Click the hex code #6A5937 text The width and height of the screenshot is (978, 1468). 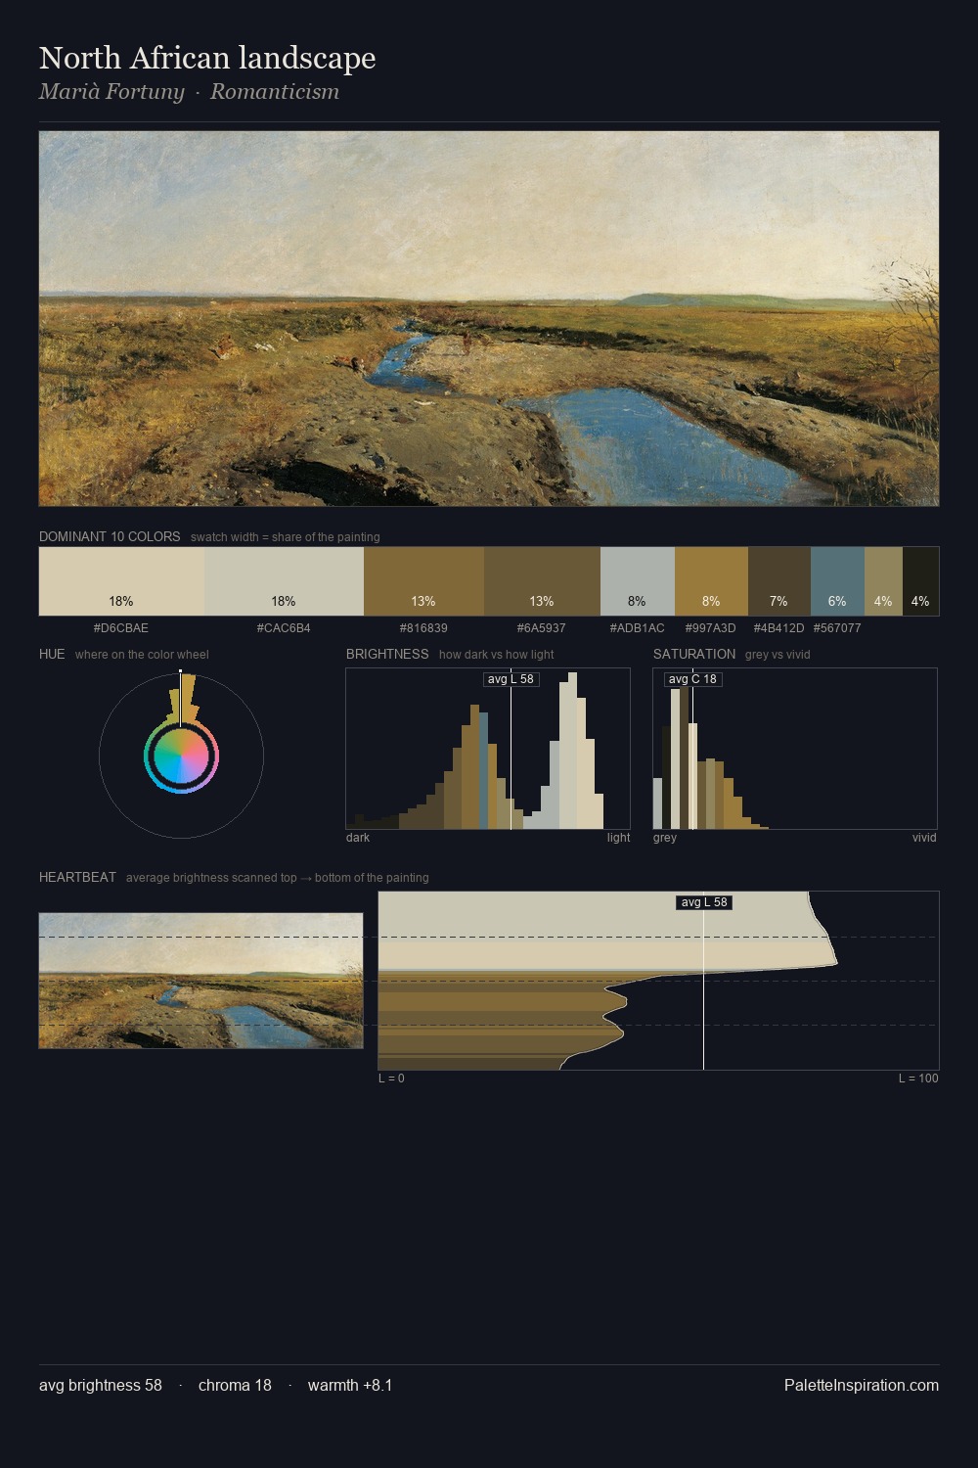[x=542, y=628]
